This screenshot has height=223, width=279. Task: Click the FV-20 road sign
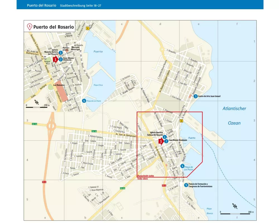pos(122,188)
